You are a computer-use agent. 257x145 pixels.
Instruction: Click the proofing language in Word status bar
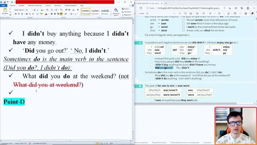(x=40, y=143)
